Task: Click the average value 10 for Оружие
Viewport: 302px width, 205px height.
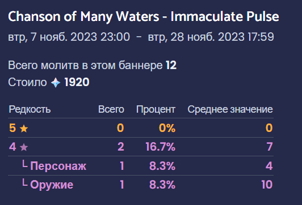Action: [267, 185]
